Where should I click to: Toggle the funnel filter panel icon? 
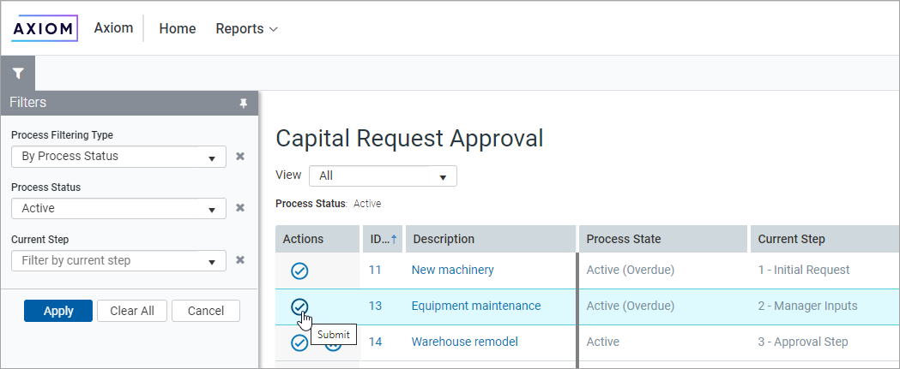17,74
